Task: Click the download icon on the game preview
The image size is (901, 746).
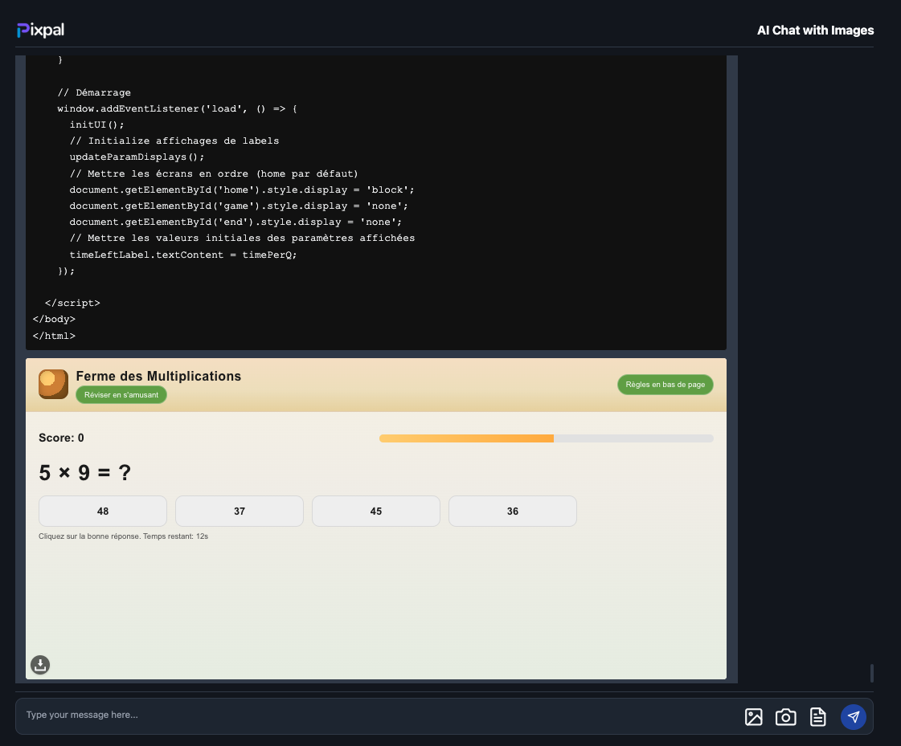Action: (x=40, y=665)
